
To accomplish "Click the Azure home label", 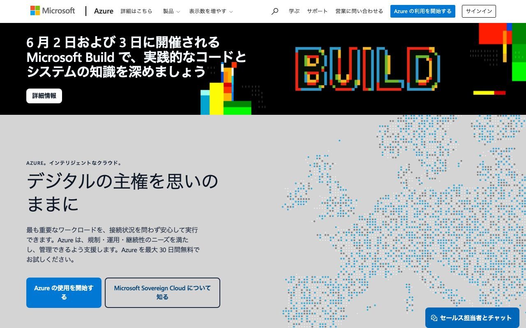I will coord(103,11).
